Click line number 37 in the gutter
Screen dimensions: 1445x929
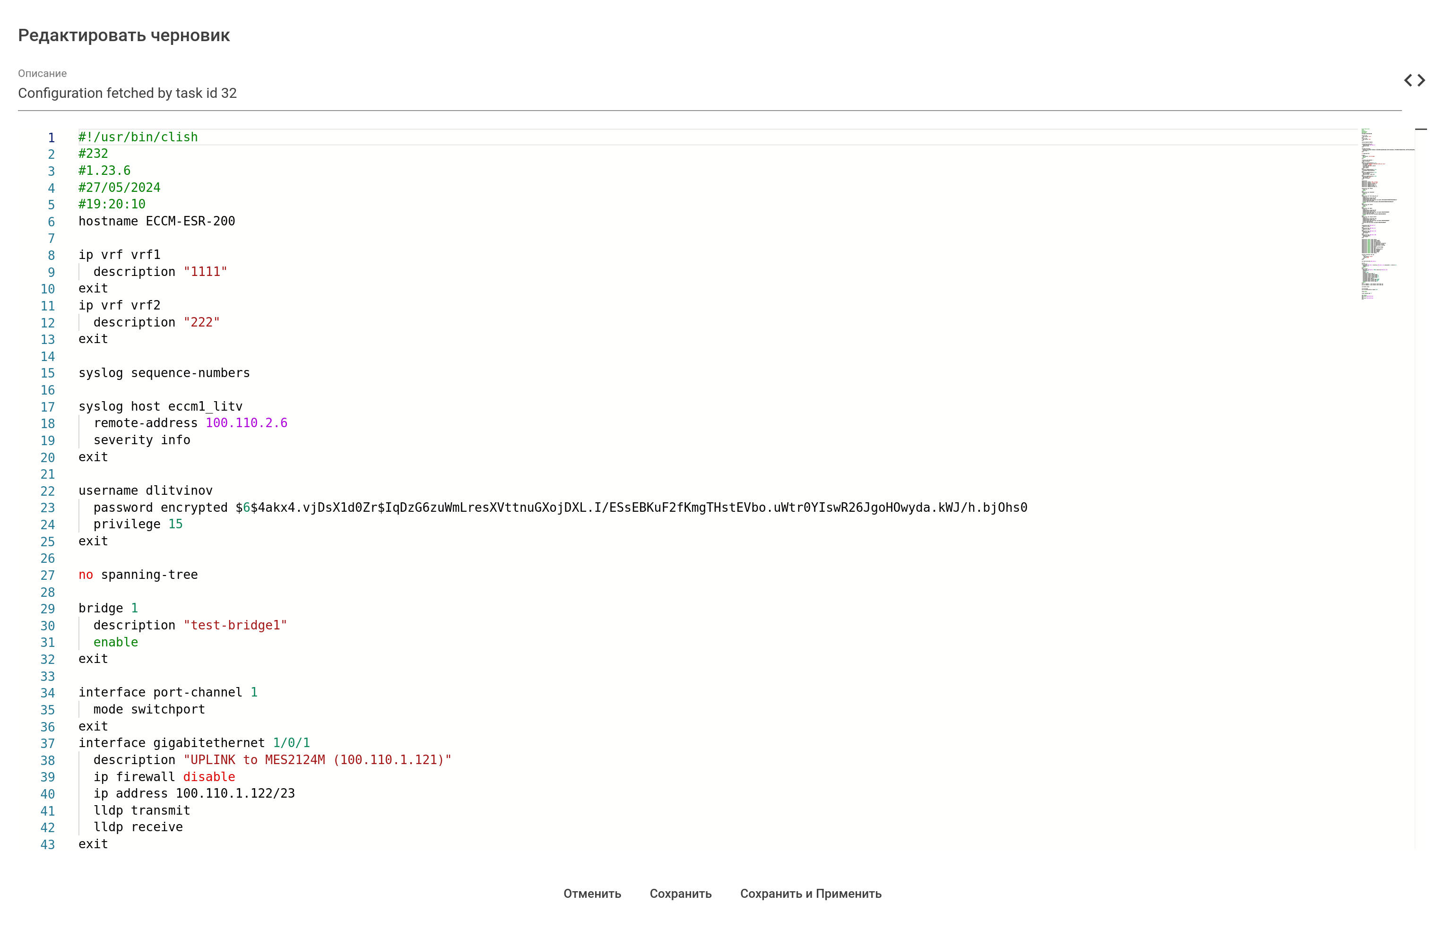[48, 743]
